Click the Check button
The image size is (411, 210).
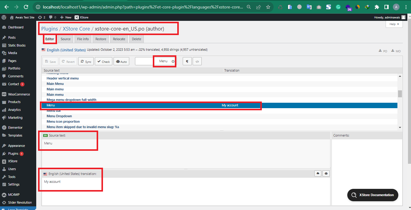104,61
